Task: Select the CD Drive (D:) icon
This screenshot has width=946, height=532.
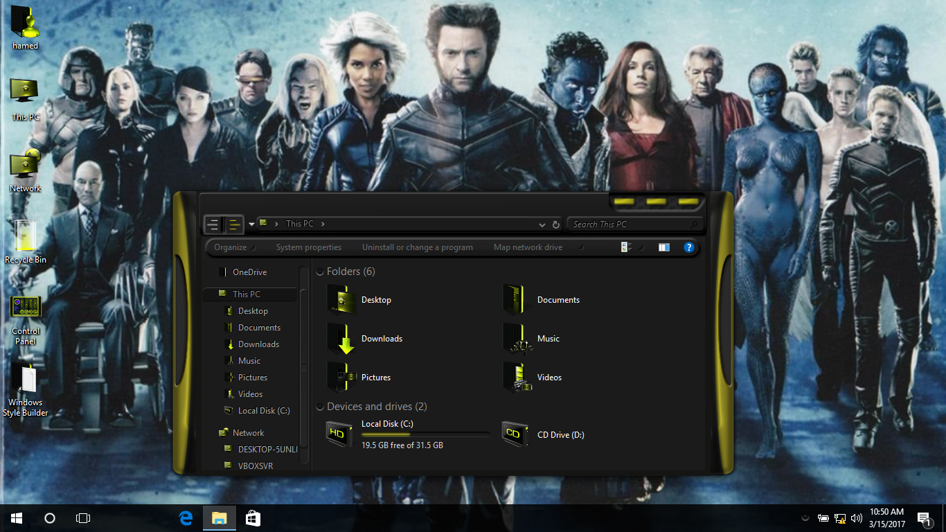Action: (x=516, y=434)
